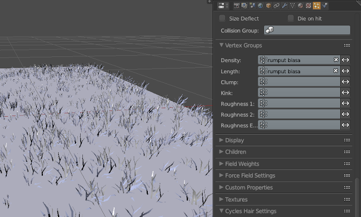Expand the Display panel
Image resolution: width=361 pixels, height=217 pixels.
point(221,140)
